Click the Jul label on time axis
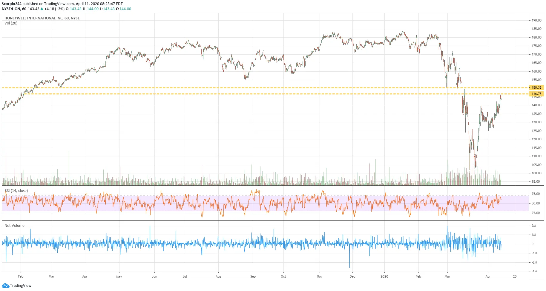The height and width of the screenshot is (291, 546). [185, 277]
